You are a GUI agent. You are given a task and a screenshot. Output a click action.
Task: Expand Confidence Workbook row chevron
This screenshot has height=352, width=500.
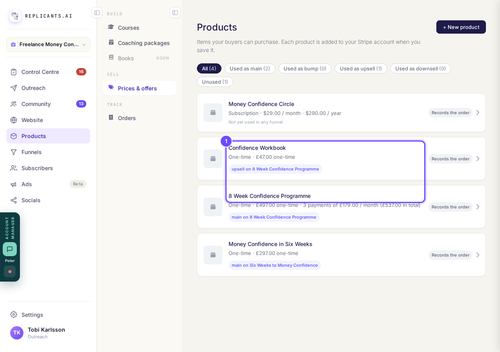[x=478, y=159]
